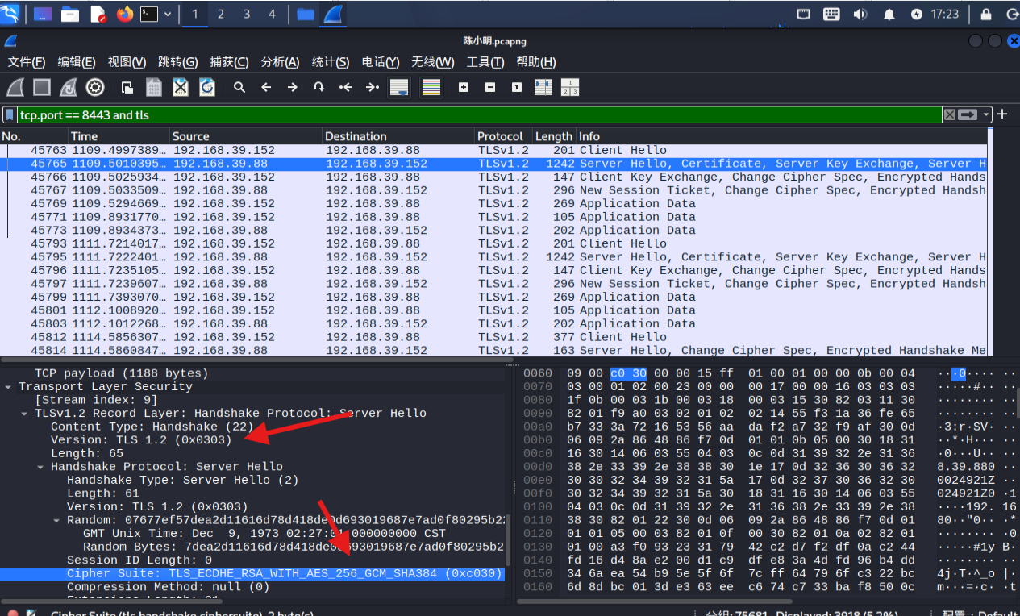Open terminal launcher dropdown arrow in panel
Viewport: 1020px width, 616px height.
(168, 14)
